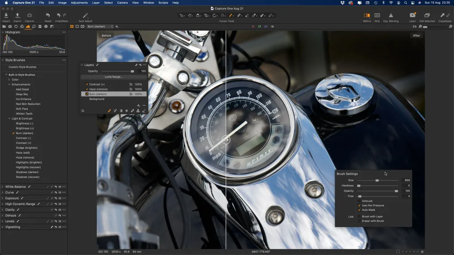This screenshot has height=255, width=454.
Task: Click the Luma Range... button
Action: pos(113,77)
